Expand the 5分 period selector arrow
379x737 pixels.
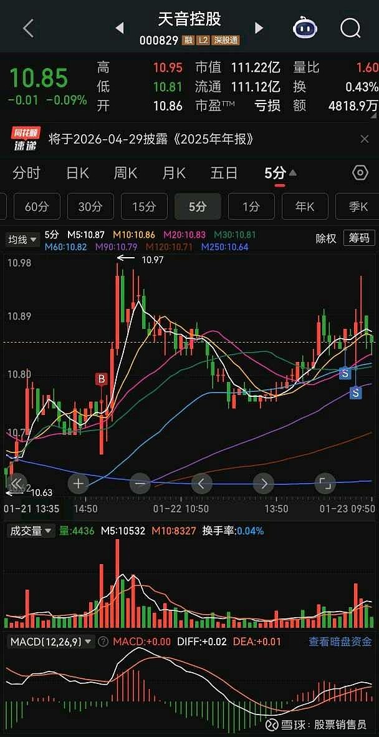[292, 173]
